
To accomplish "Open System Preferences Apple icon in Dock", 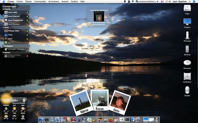I will [x=122, y=120].
